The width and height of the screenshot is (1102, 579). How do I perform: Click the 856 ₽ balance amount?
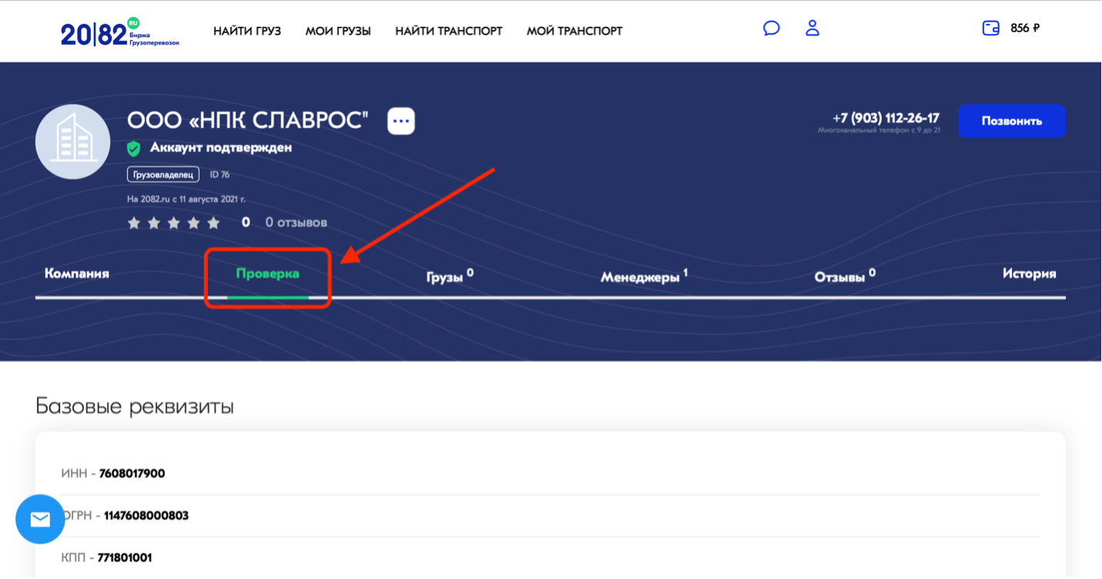pos(1025,29)
